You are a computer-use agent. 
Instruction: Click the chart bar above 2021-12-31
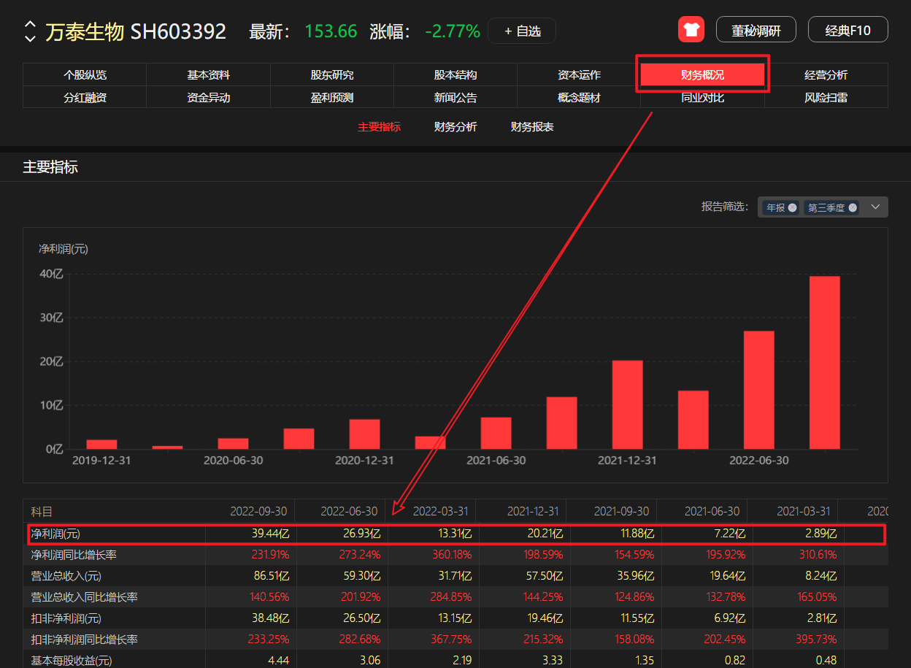[628, 404]
